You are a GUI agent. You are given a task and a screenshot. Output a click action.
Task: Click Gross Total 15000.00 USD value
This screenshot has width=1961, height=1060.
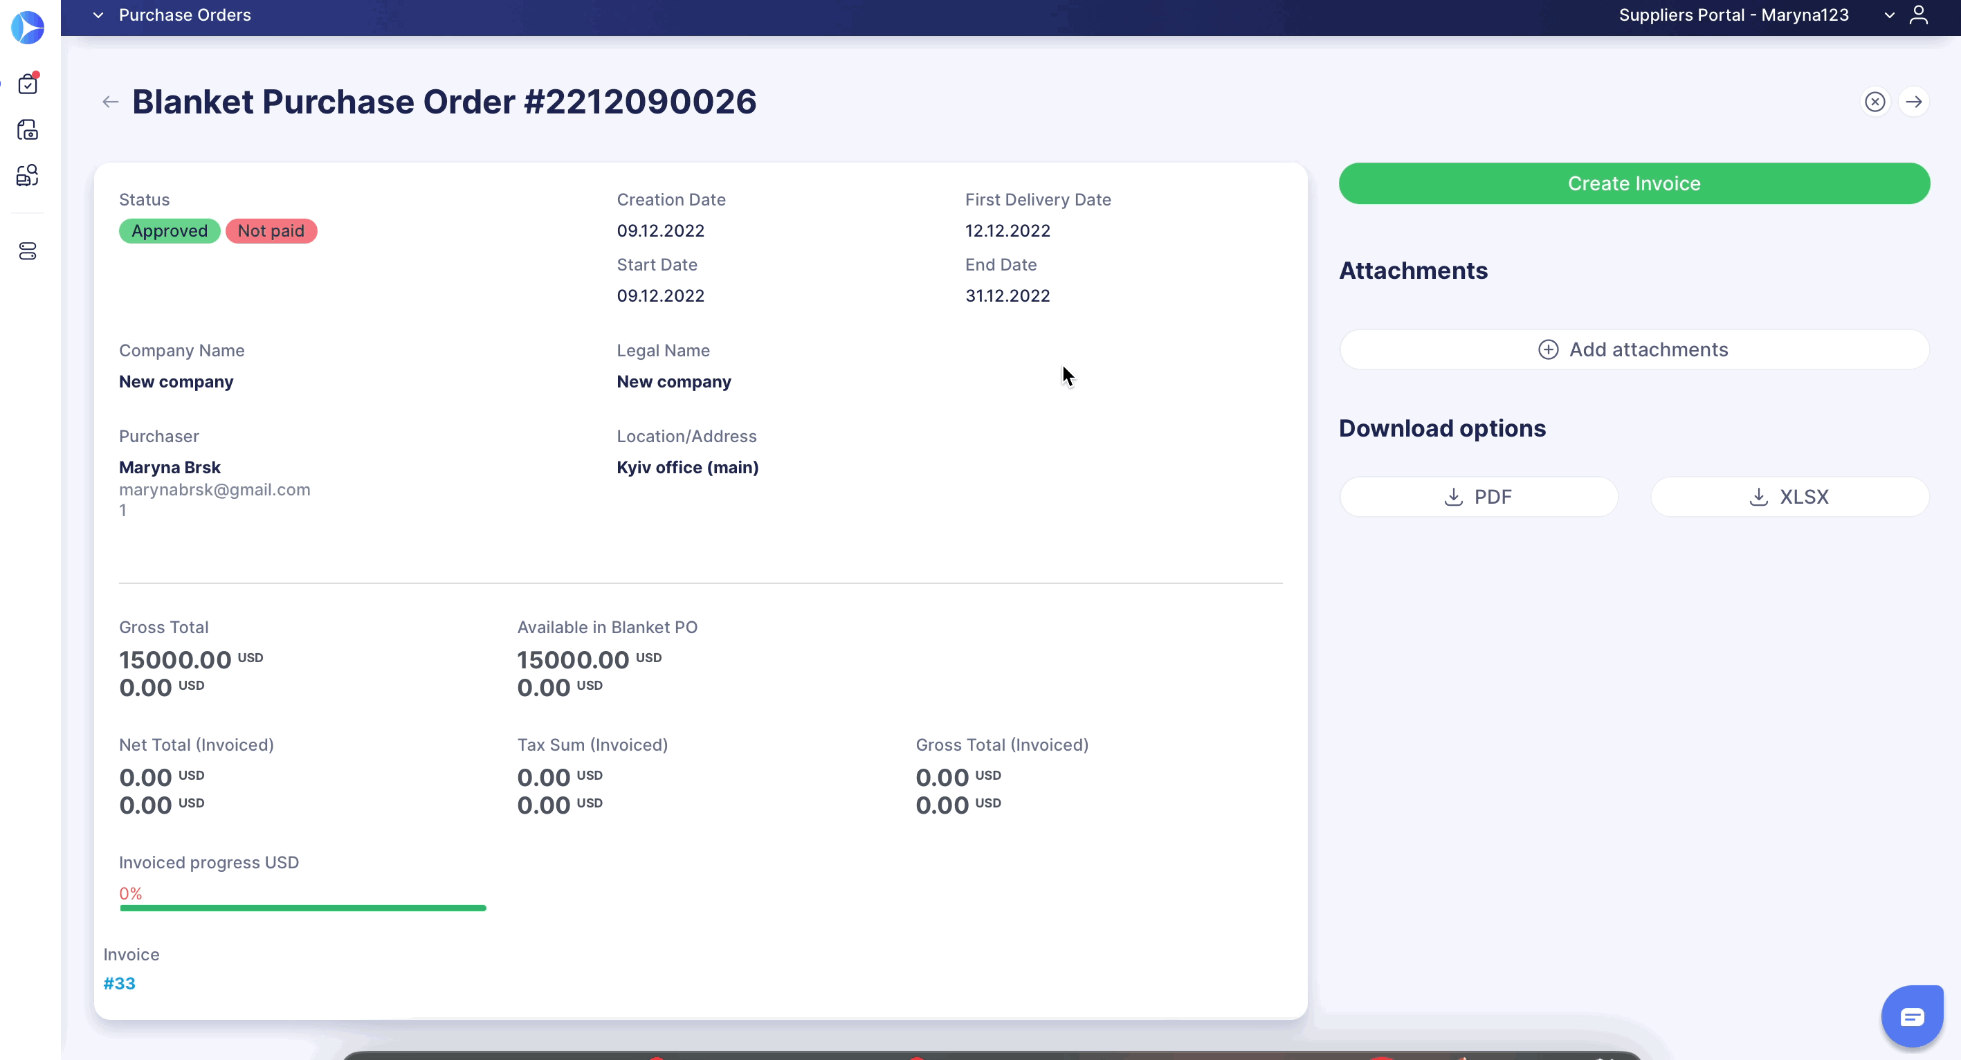pos(191,659)
